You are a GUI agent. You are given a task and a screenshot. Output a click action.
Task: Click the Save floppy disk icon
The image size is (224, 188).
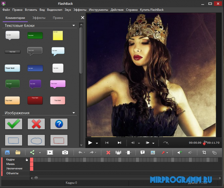(8, 152)
